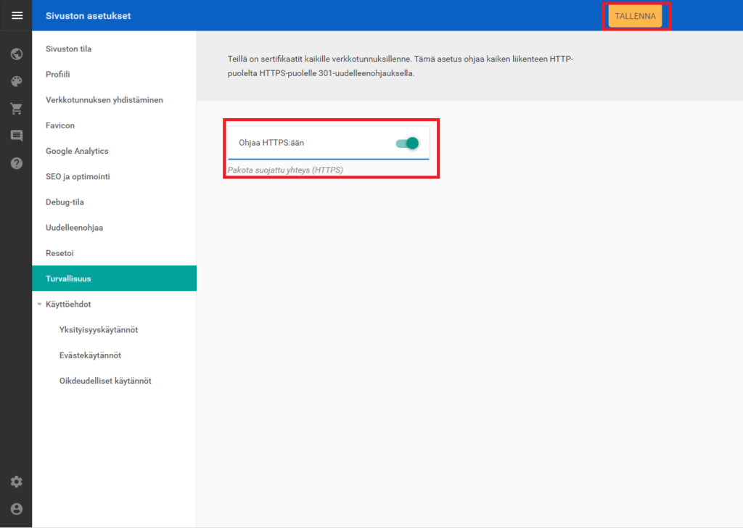The height and width of the screenshot is (528, 743).
Task: Open Evästekäytännöt sub-item
Action: [x=90, y=355]
